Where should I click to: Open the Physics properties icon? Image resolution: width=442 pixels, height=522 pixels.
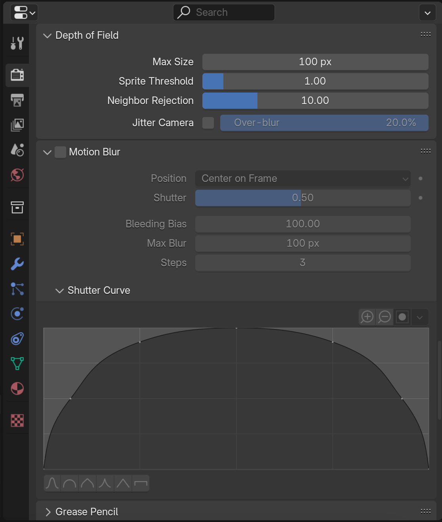17,314
